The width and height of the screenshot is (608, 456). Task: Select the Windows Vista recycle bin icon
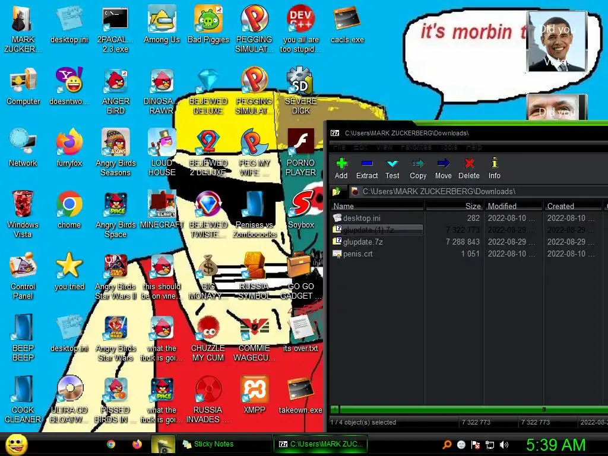23,214
